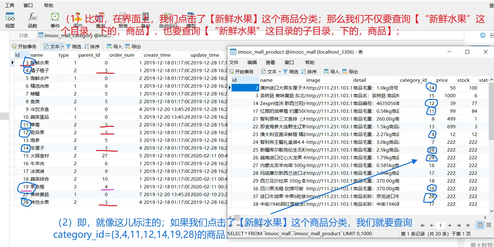The width and height of the screenshot is (494, 247).
Task: Select the 智利原味三文鱼排 product name cell
Action: pos(283,119)
